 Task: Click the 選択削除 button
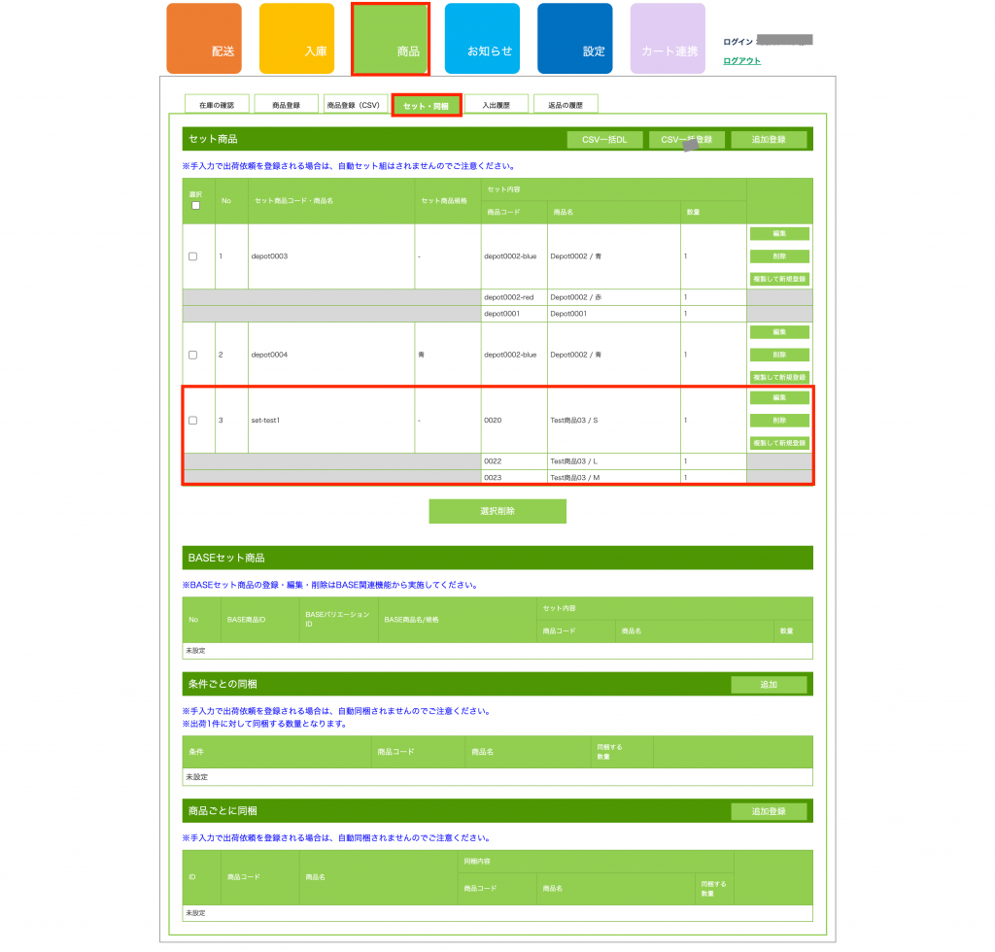coord(497,511)
